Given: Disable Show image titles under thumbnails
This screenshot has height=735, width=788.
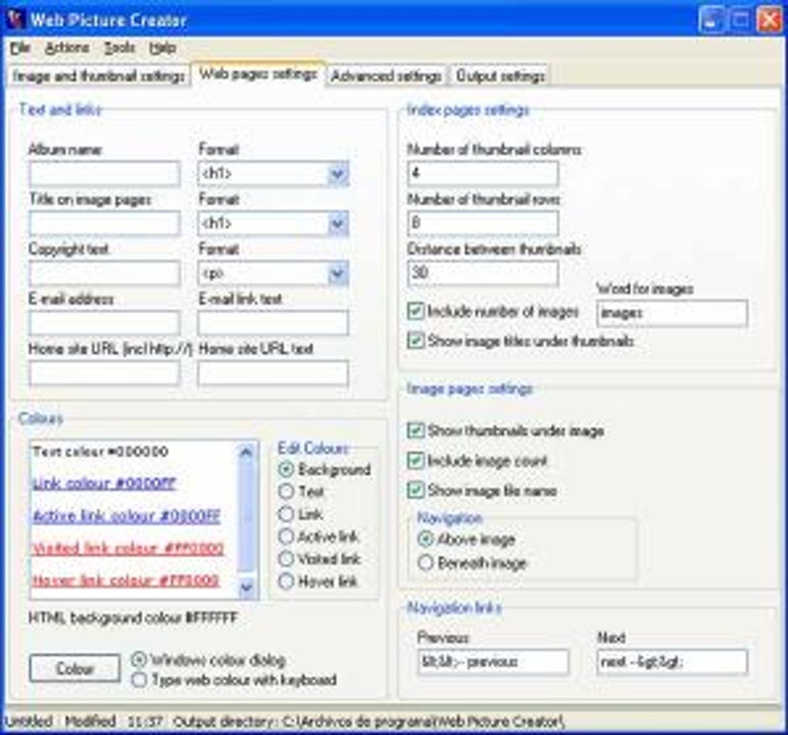Looking at the screenshot, I should pos(417,340).
